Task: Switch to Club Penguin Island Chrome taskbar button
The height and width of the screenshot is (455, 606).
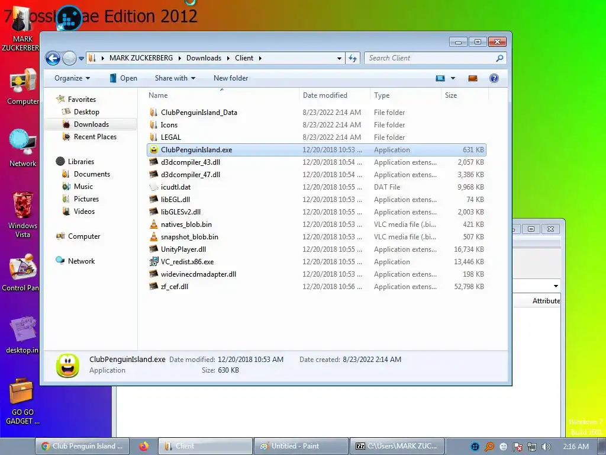Action: [82, 446]
